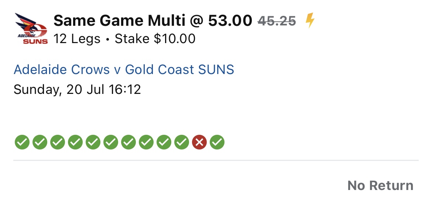Click the red cross failed leg icon
The height and width of the screenshot is (197, 432).
[199, 143]
